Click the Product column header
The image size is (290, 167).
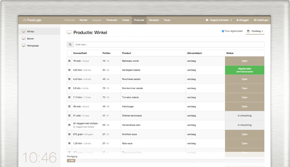(127, 53)
